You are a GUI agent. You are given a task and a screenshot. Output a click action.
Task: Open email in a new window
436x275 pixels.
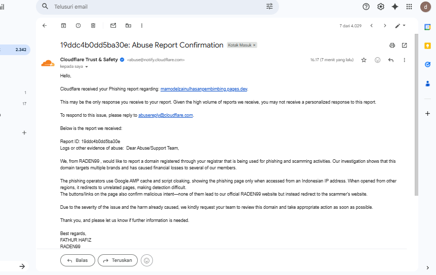404,45
